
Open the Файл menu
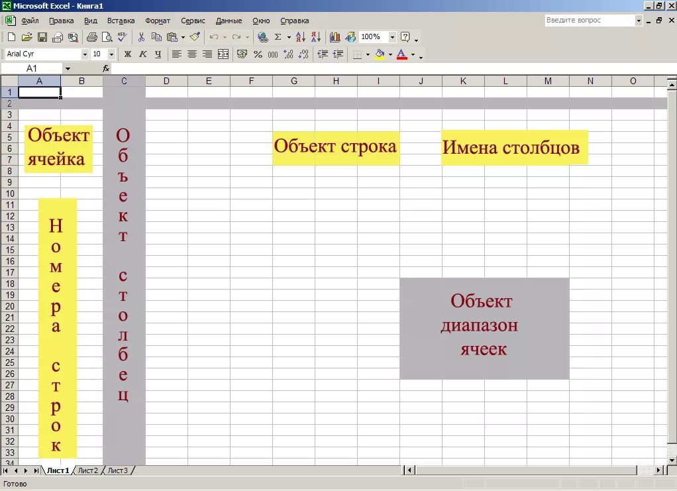30,21
